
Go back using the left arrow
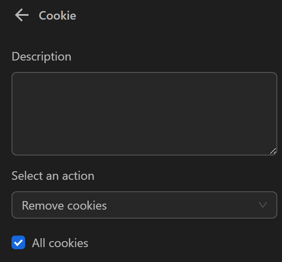[21, 16]
